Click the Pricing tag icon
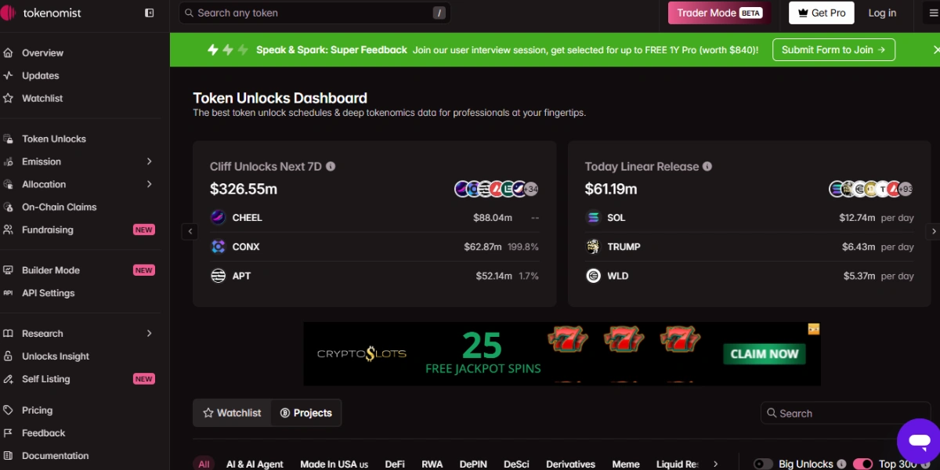This screenshot has width=940, height=470. tap(8, 410)
